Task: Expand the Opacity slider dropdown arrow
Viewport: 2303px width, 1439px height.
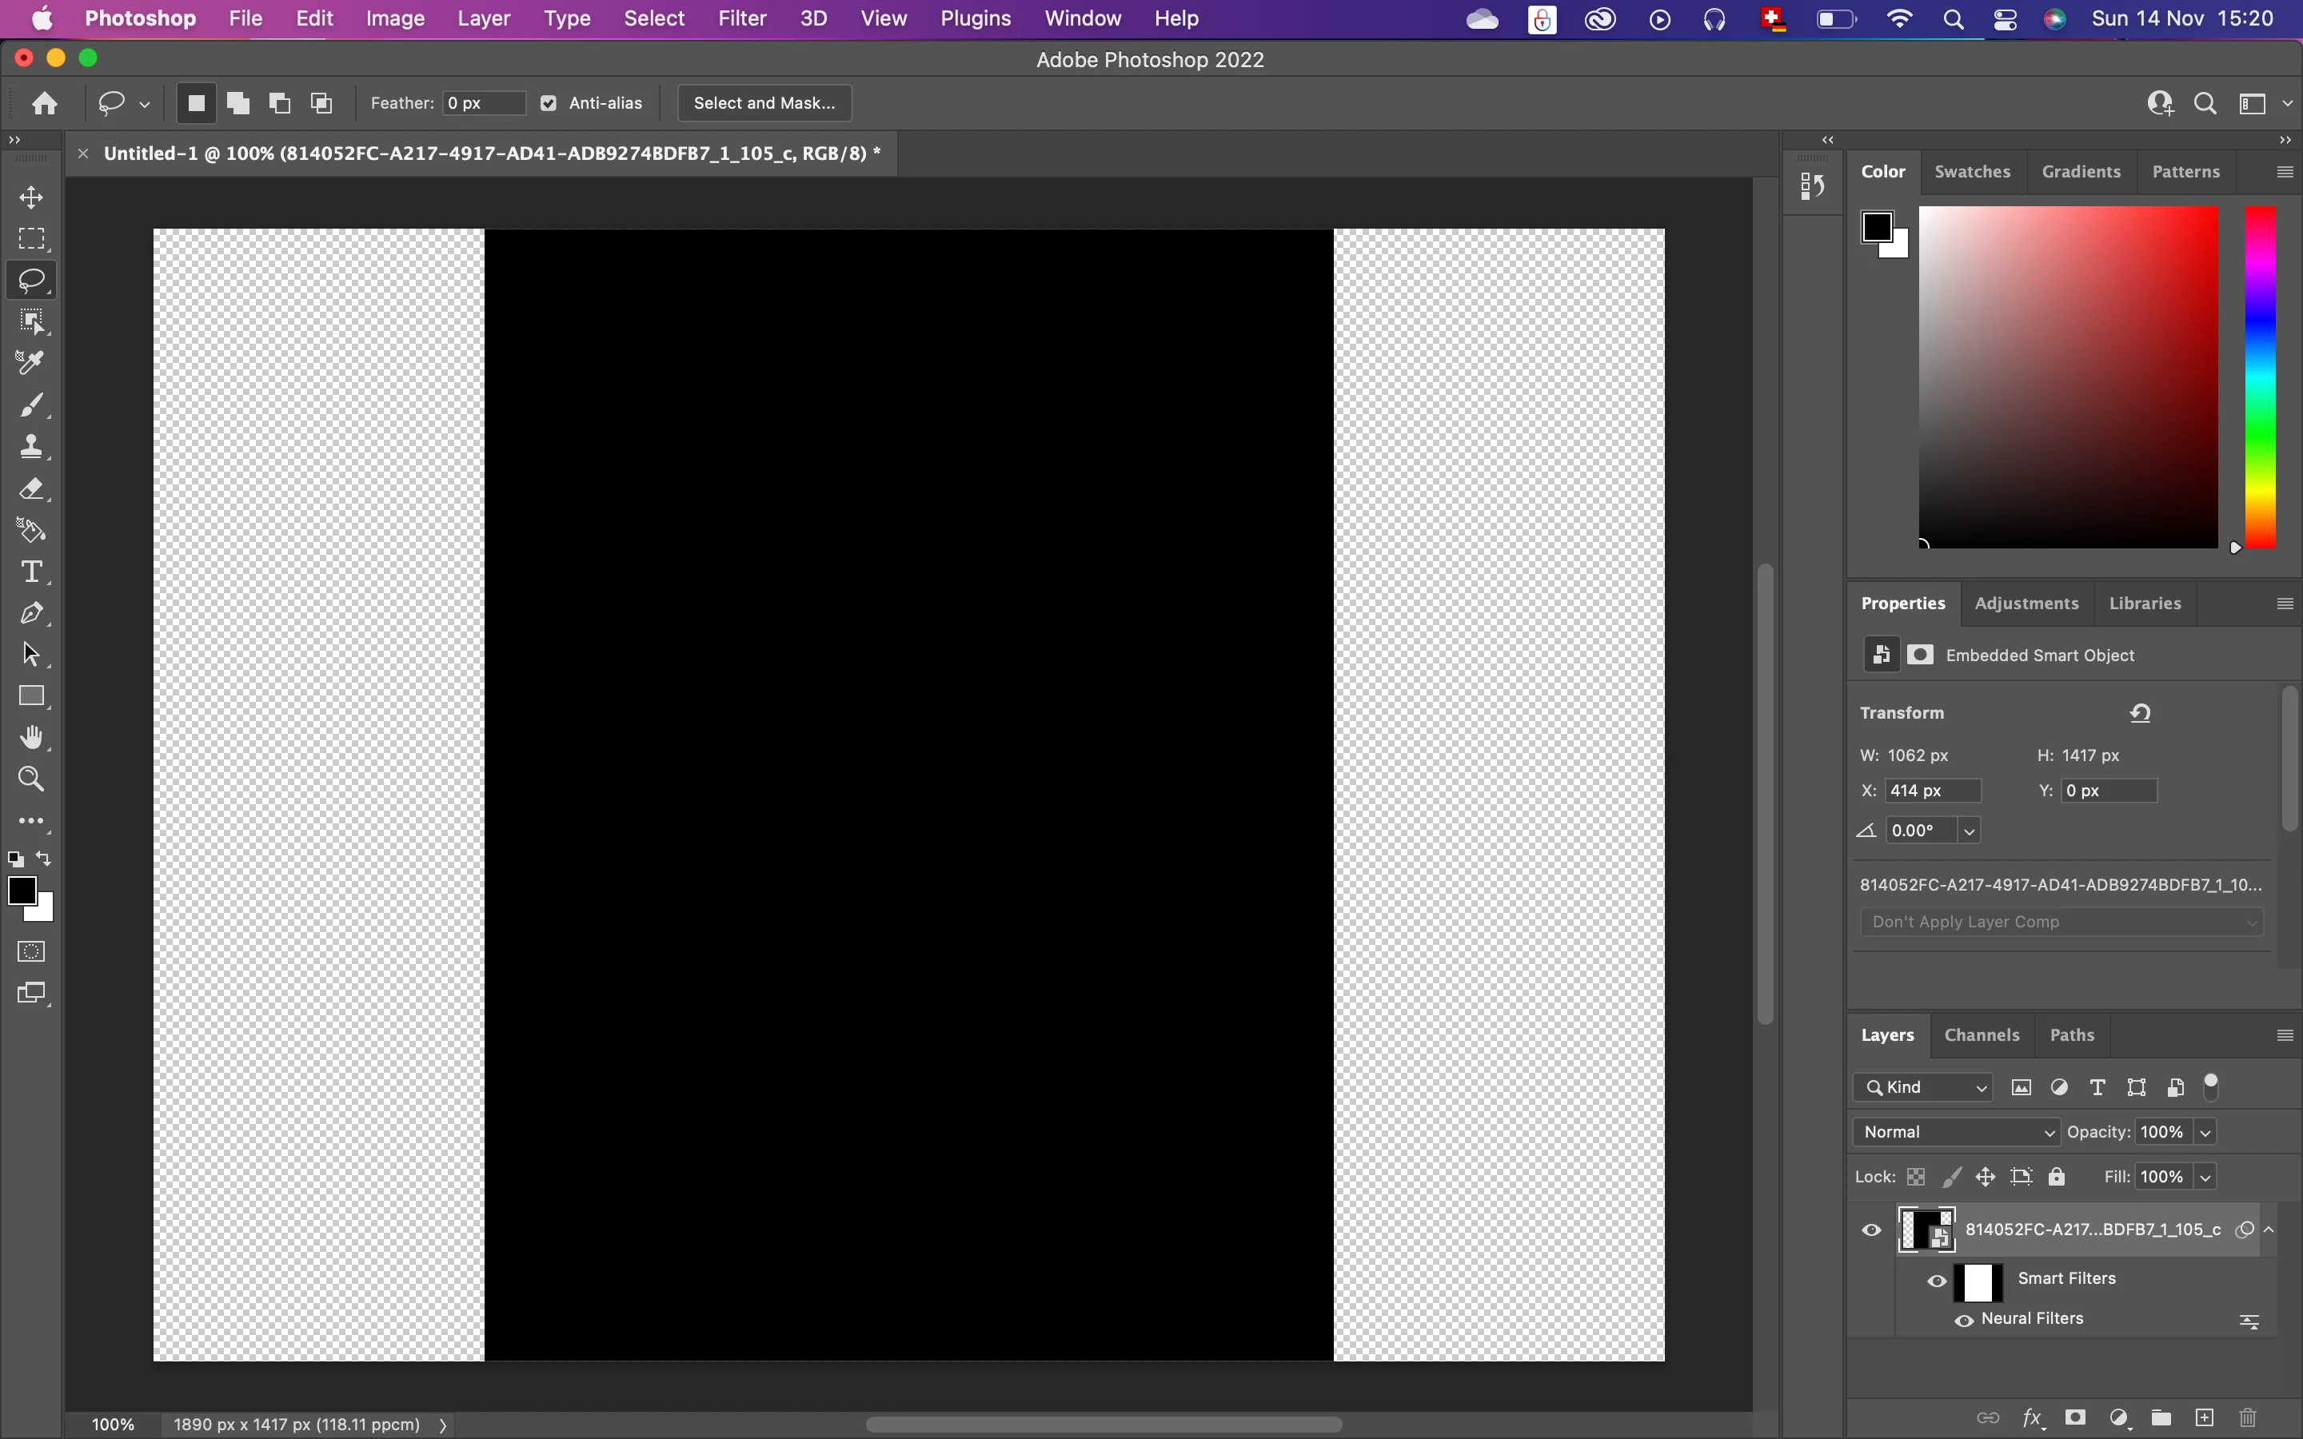Action: [2205, 1133]
